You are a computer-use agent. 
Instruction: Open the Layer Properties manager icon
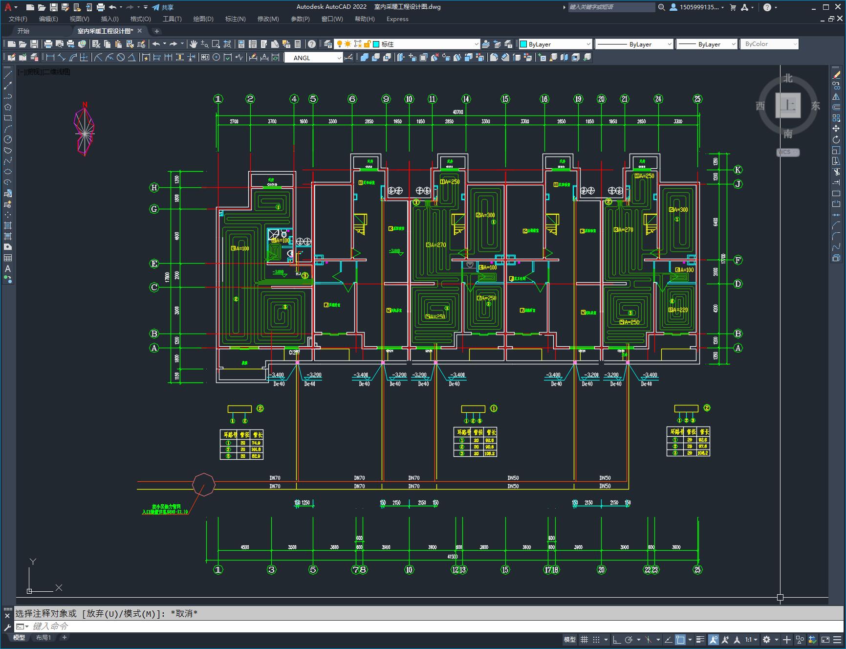click(x=328, y=44)
